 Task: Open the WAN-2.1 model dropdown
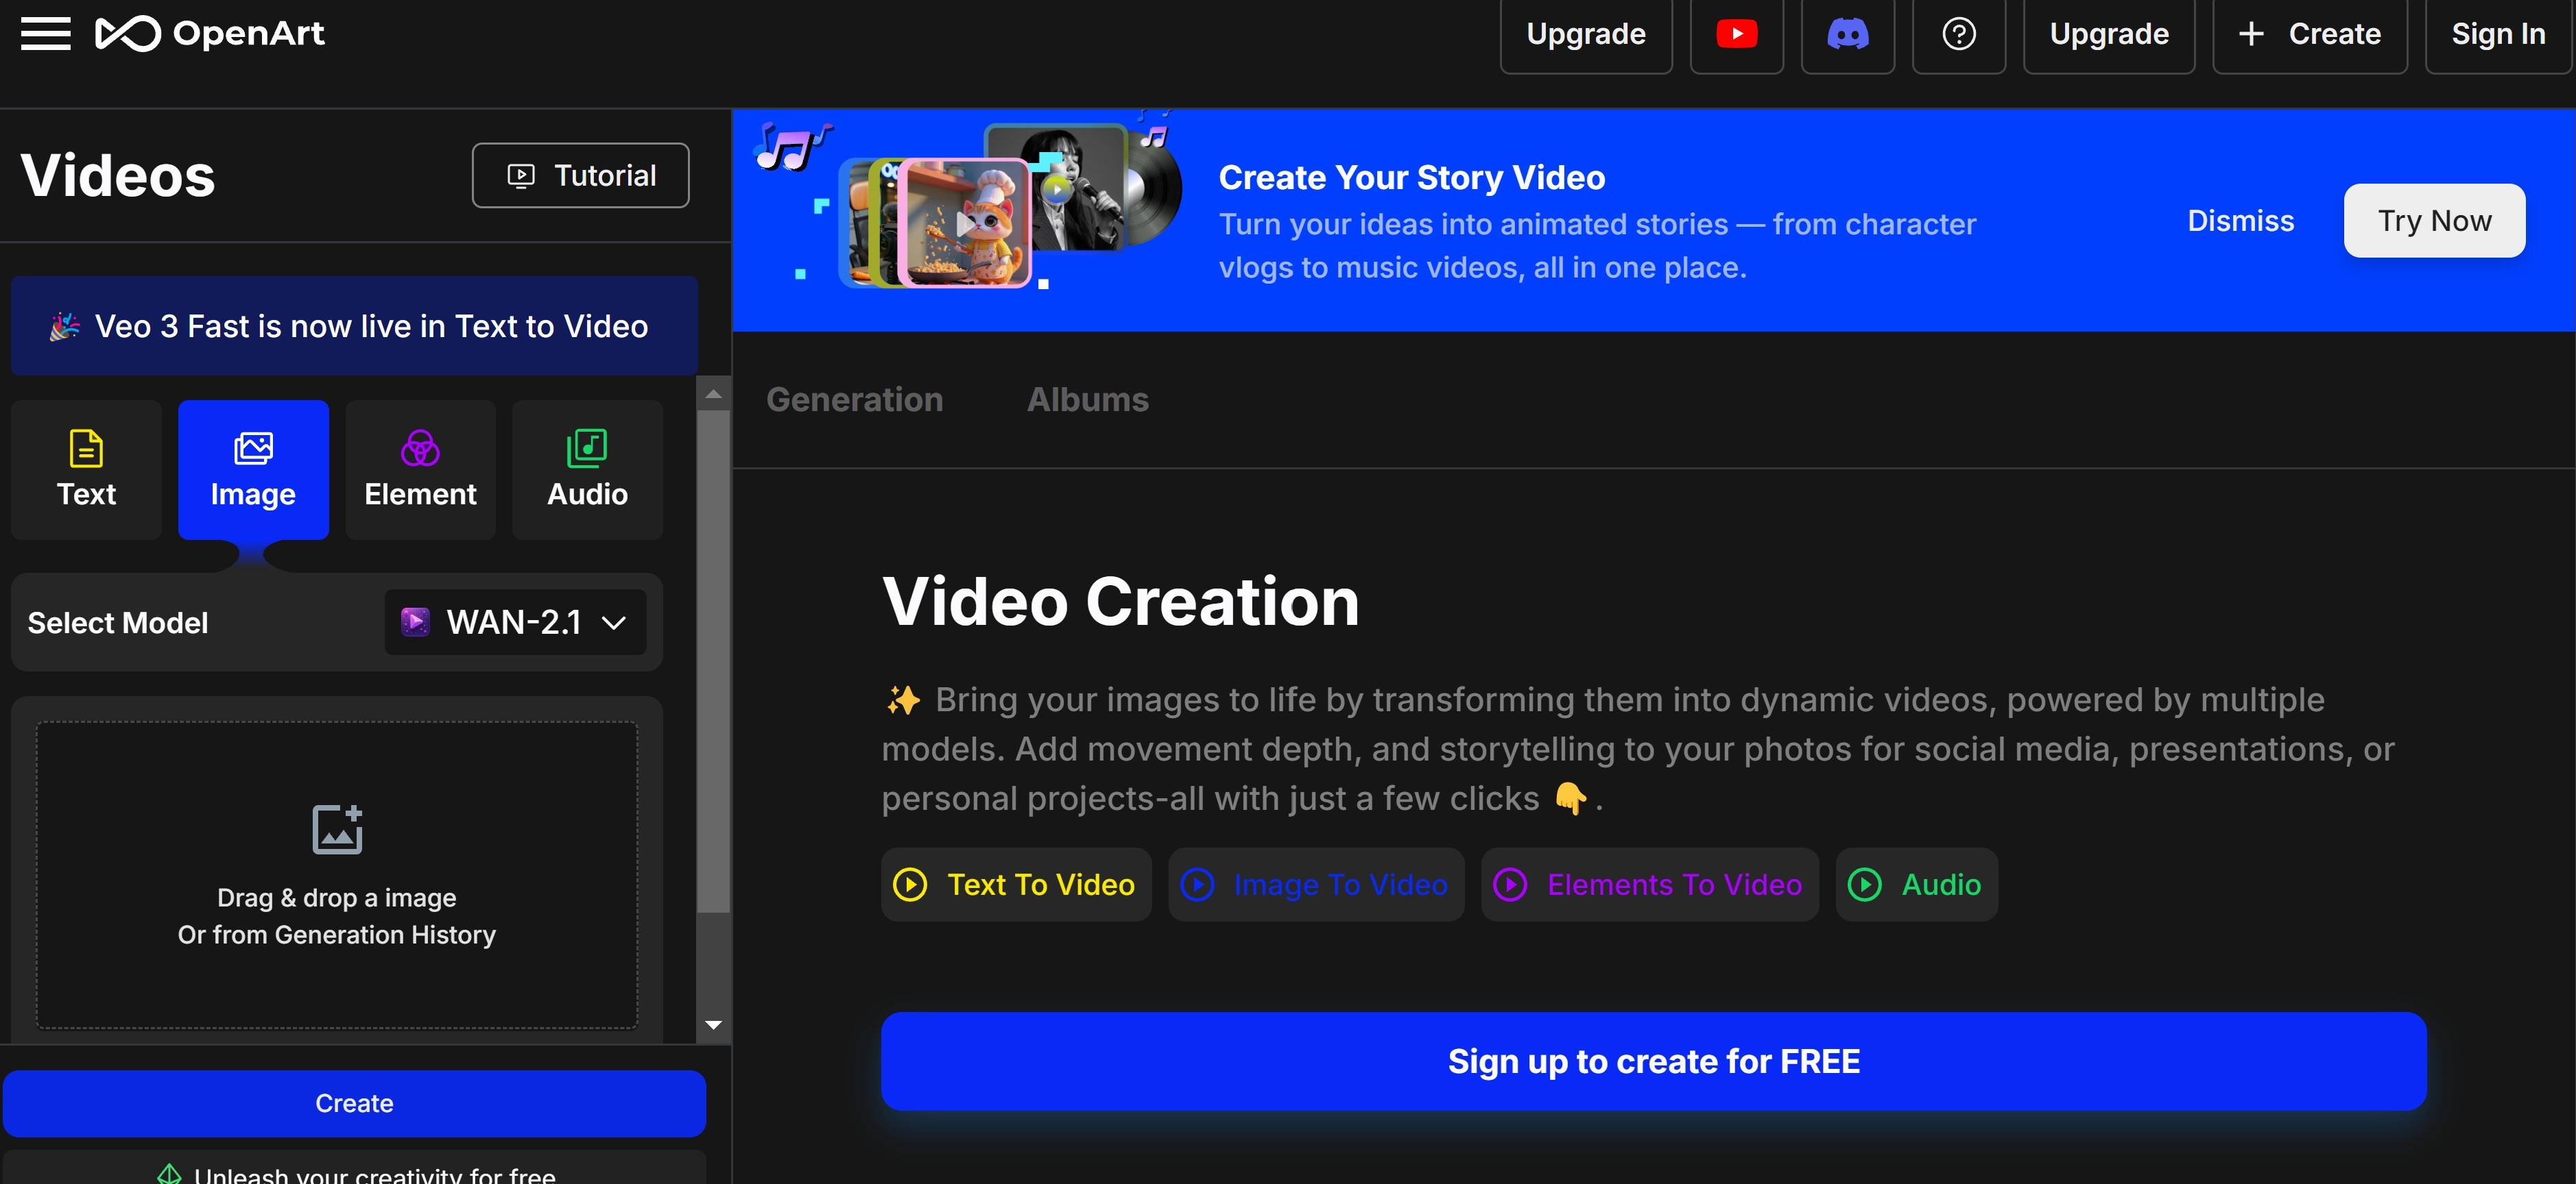515,621
